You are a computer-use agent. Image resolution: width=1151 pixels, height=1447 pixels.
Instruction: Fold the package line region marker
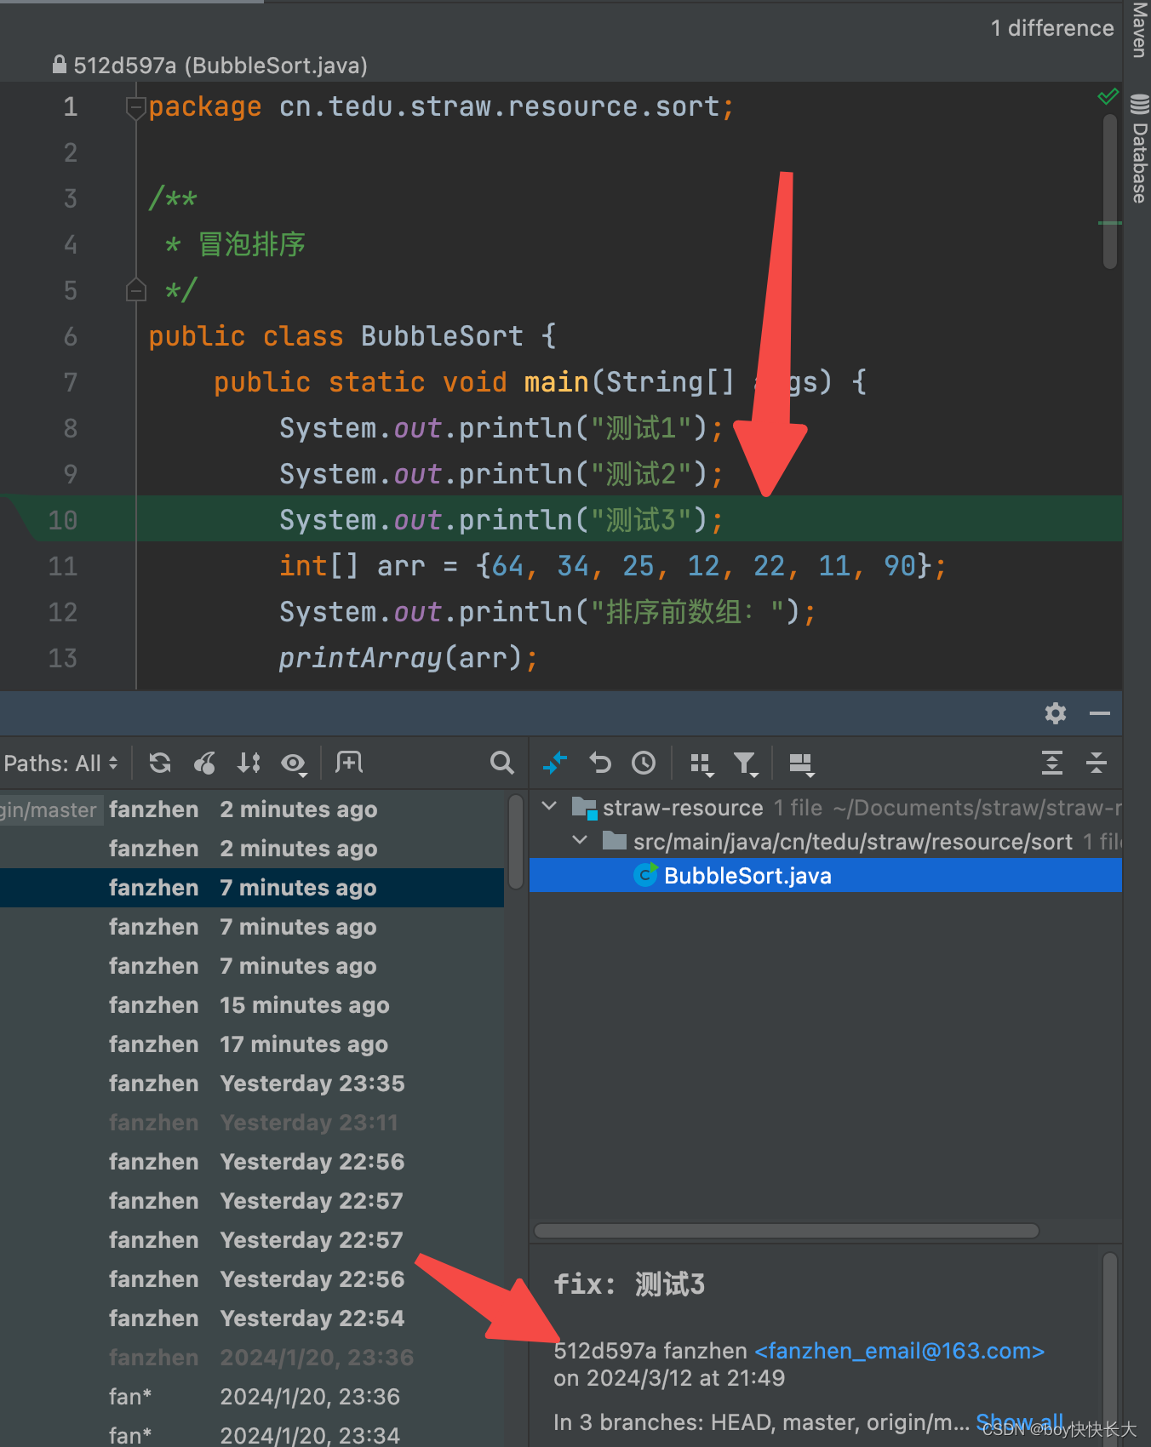(x=135, y=108)
